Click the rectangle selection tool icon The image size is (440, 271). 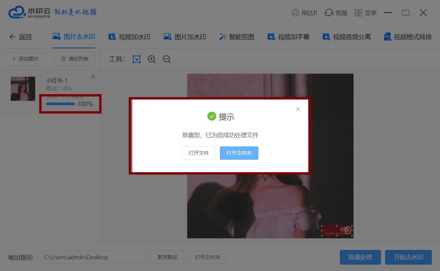coord(136,59)
